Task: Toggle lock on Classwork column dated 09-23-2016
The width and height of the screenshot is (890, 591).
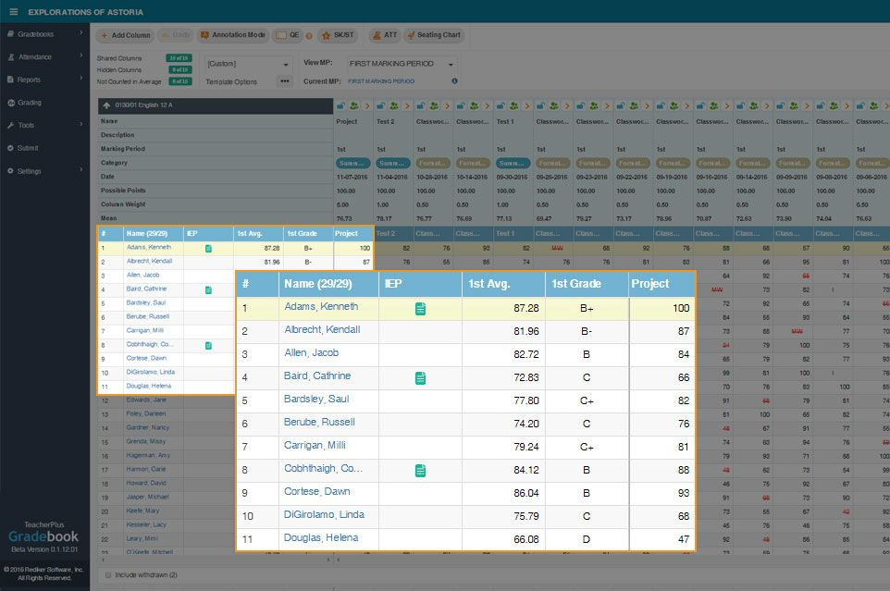Action: [581, 106]
